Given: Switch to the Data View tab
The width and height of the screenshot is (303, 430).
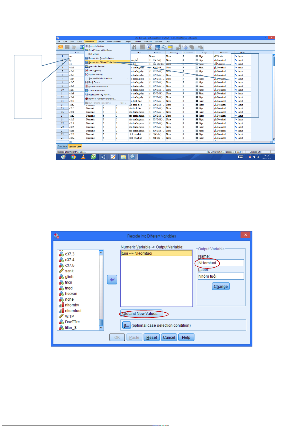Looking at the screenshot, I should [x=62, y=146].
